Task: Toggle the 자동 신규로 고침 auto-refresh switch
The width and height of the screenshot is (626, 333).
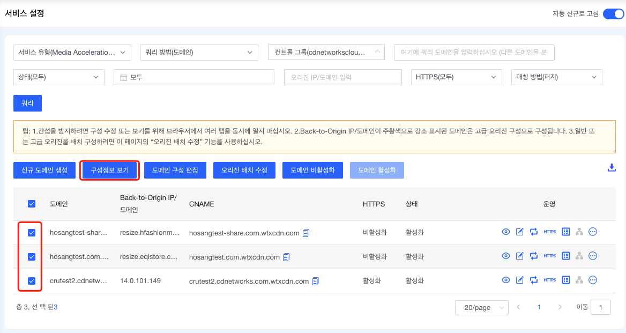Action: pos(613,14)
